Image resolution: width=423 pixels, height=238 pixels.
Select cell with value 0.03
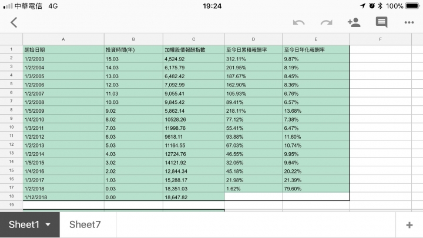pos(133,188)
